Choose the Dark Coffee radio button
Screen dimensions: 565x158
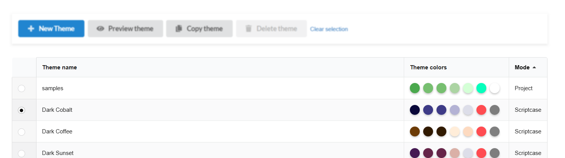22,131
